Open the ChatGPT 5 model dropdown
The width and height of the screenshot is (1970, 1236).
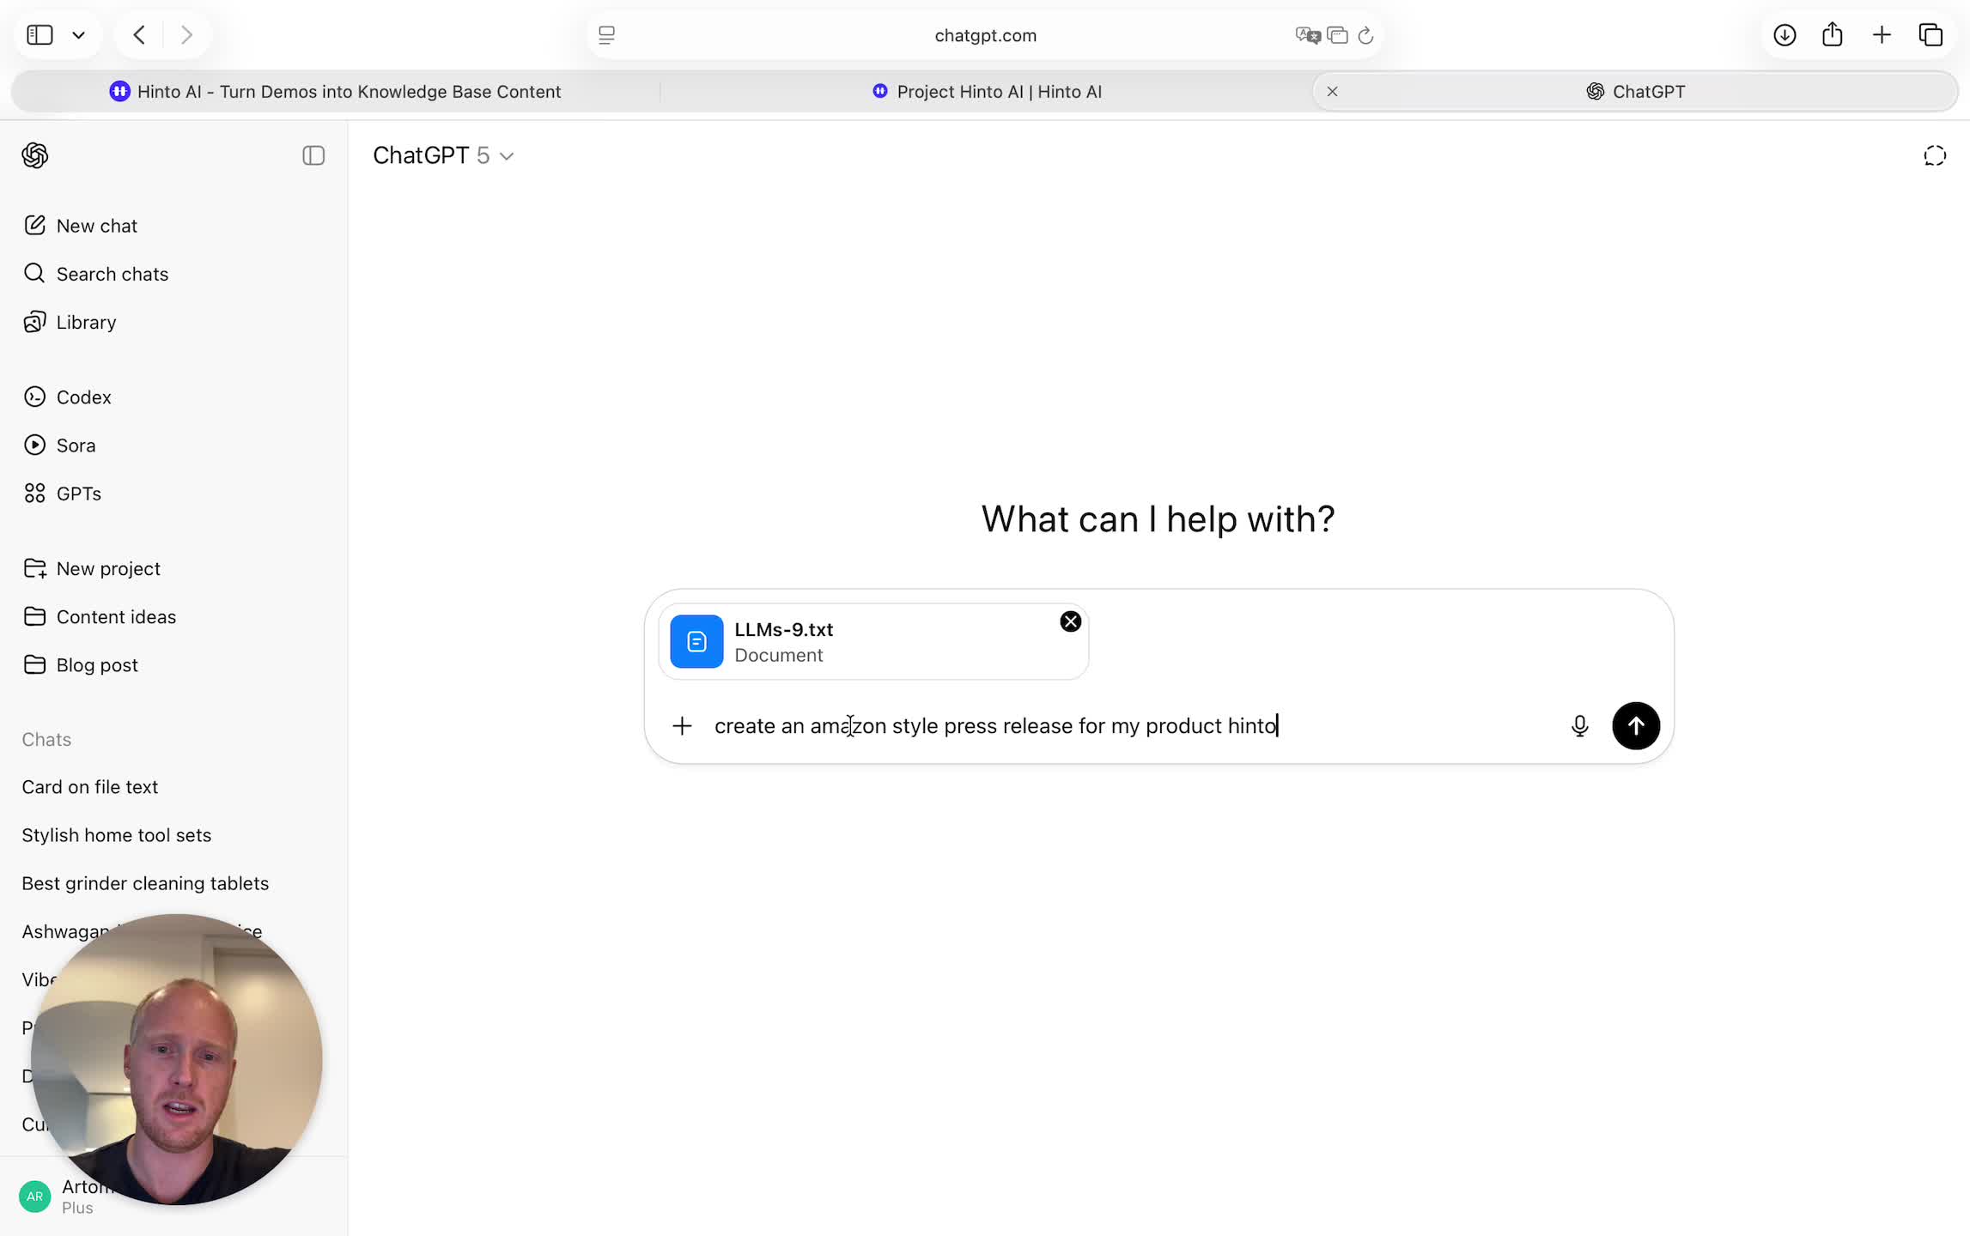(x=443, y=155)
